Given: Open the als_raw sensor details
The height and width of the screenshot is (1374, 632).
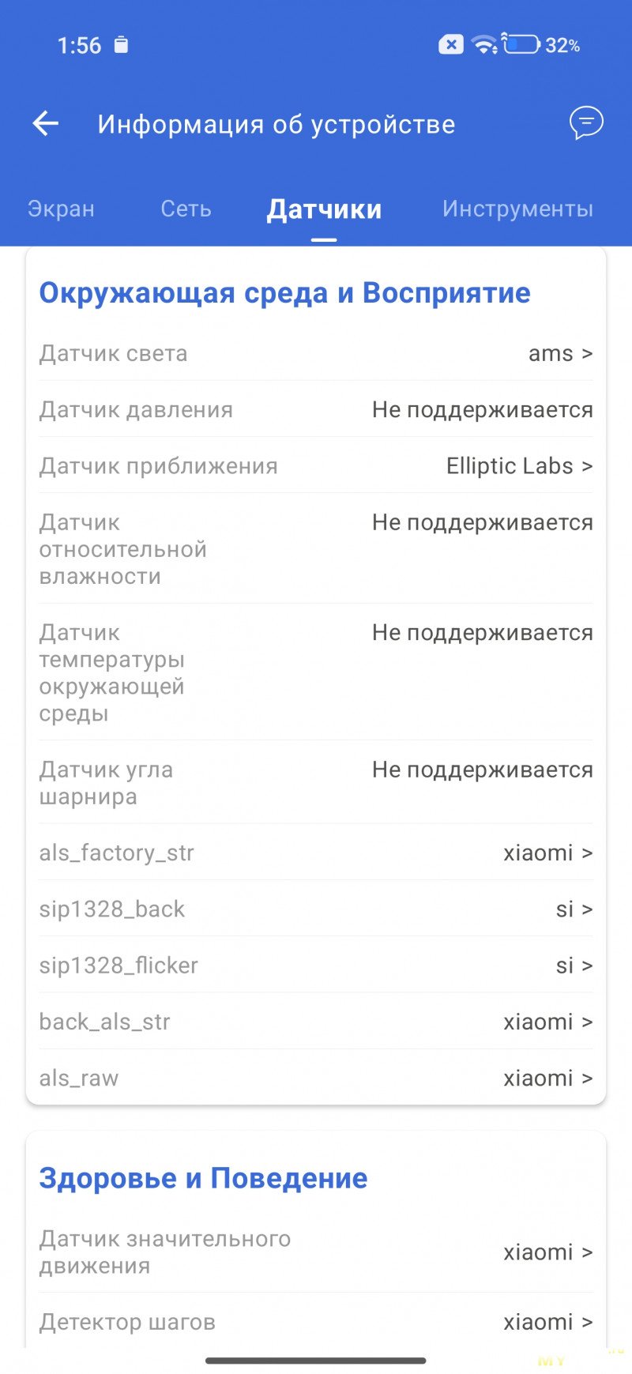Looking at the screenshot, I should 547,1078.
